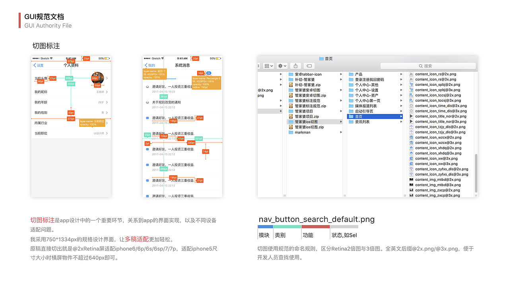Click the Finder file list vertical scrollbar
Image resolution: width=509 pixels, height=286 pixels.
[476, 174]
